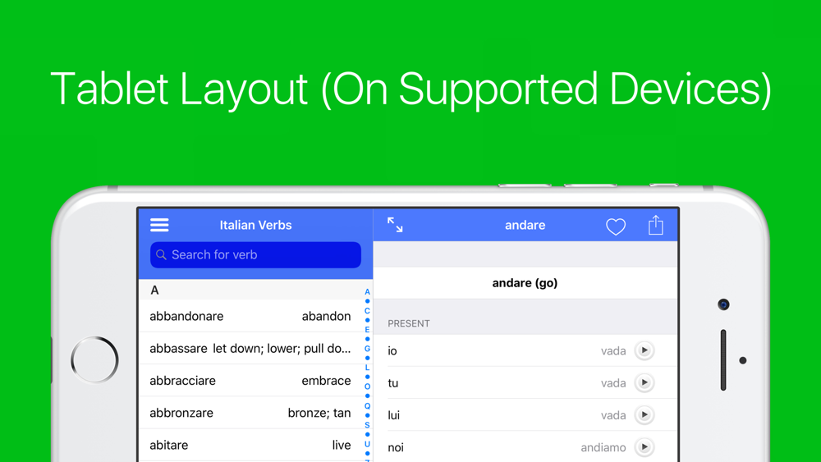Play audio for tu vada
The height and width of the screenshot is (462, 821).
[644, 383]
